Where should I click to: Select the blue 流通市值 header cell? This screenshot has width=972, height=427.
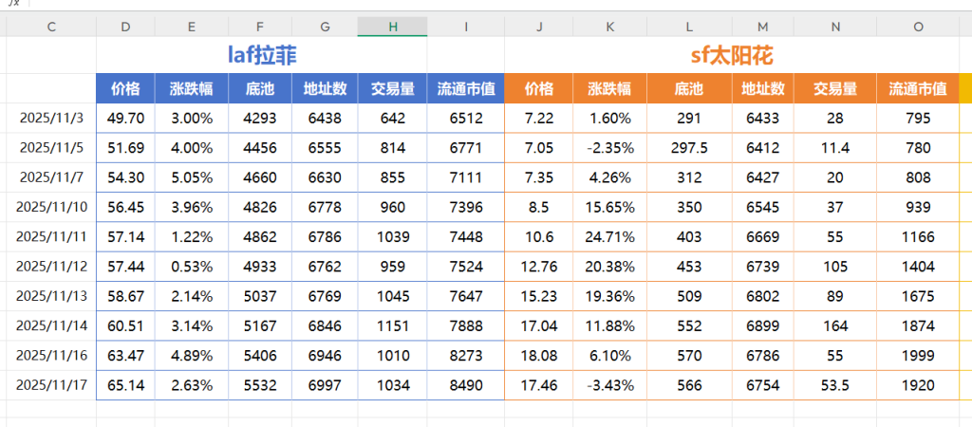465,89
